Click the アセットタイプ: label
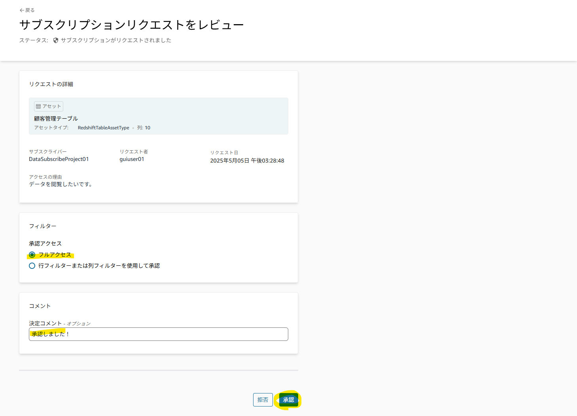The image size is (577, 416). (51, 128)
